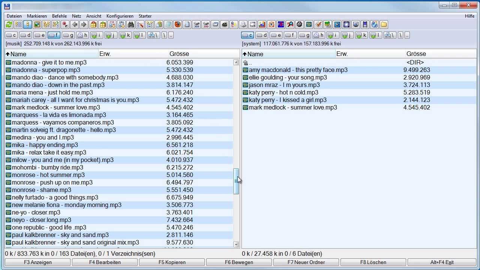Open the FTP connect toolbar icon
The image size is (480, 270).
click(x=112, y=24)
